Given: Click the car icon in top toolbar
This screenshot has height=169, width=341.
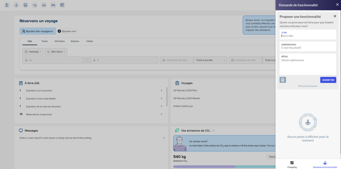Looking at the screenshot, I should click(x=44, y=5).
